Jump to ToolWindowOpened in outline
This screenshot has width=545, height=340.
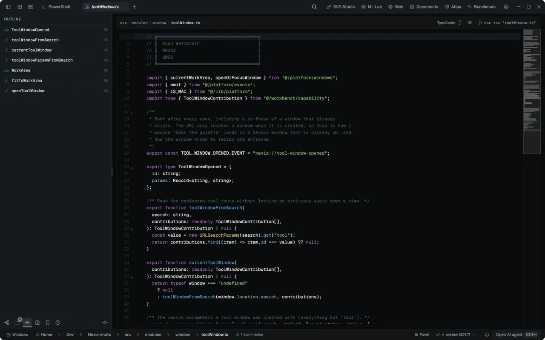pyautogui.click(x=56, y=30)
